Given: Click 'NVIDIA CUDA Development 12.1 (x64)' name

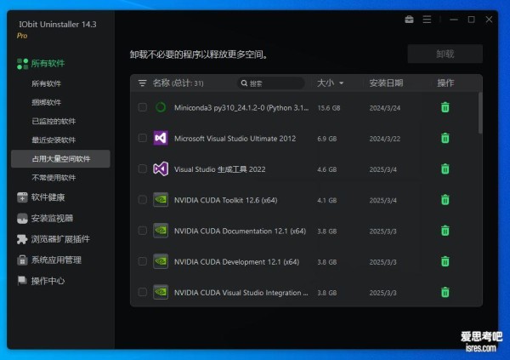Looking at the screenshot, I should coord(236,262).
